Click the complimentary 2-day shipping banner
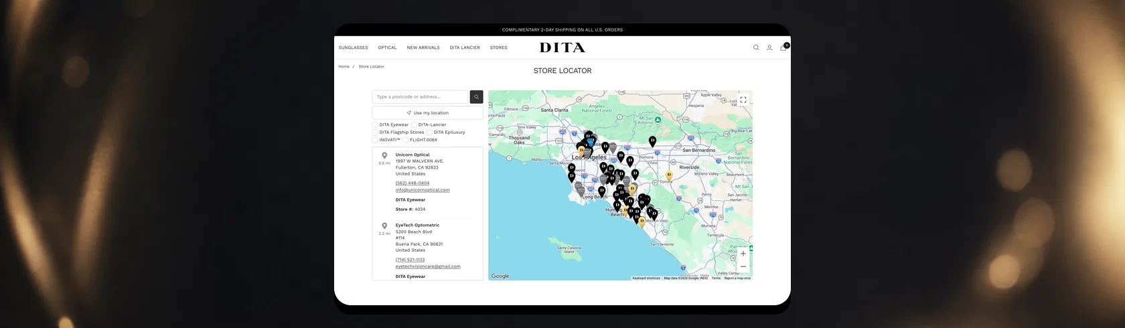The image size is (1125, 328). click(562, 30)
